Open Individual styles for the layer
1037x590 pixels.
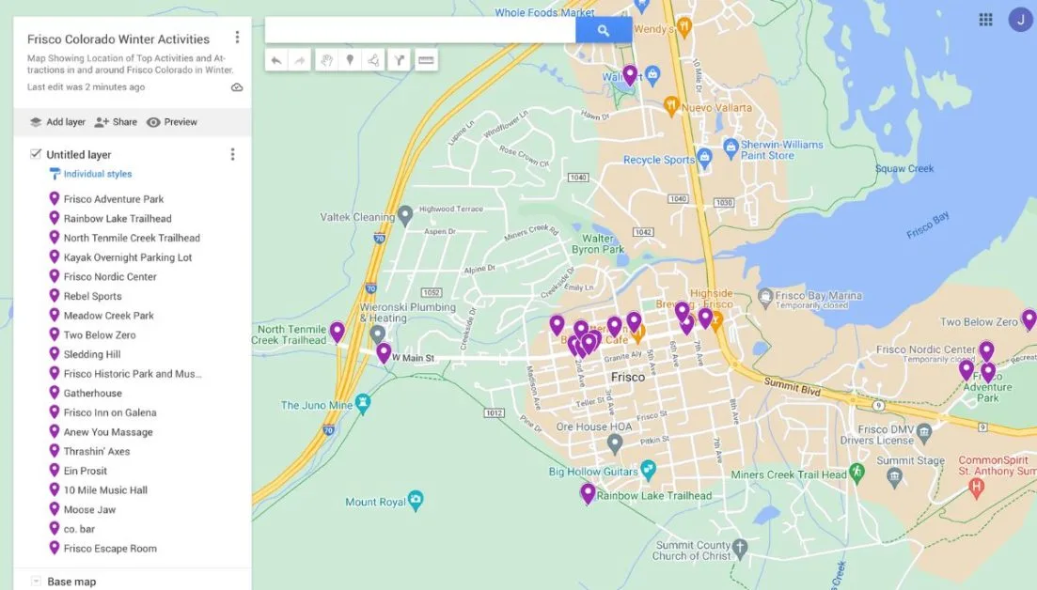coord(90,174)
